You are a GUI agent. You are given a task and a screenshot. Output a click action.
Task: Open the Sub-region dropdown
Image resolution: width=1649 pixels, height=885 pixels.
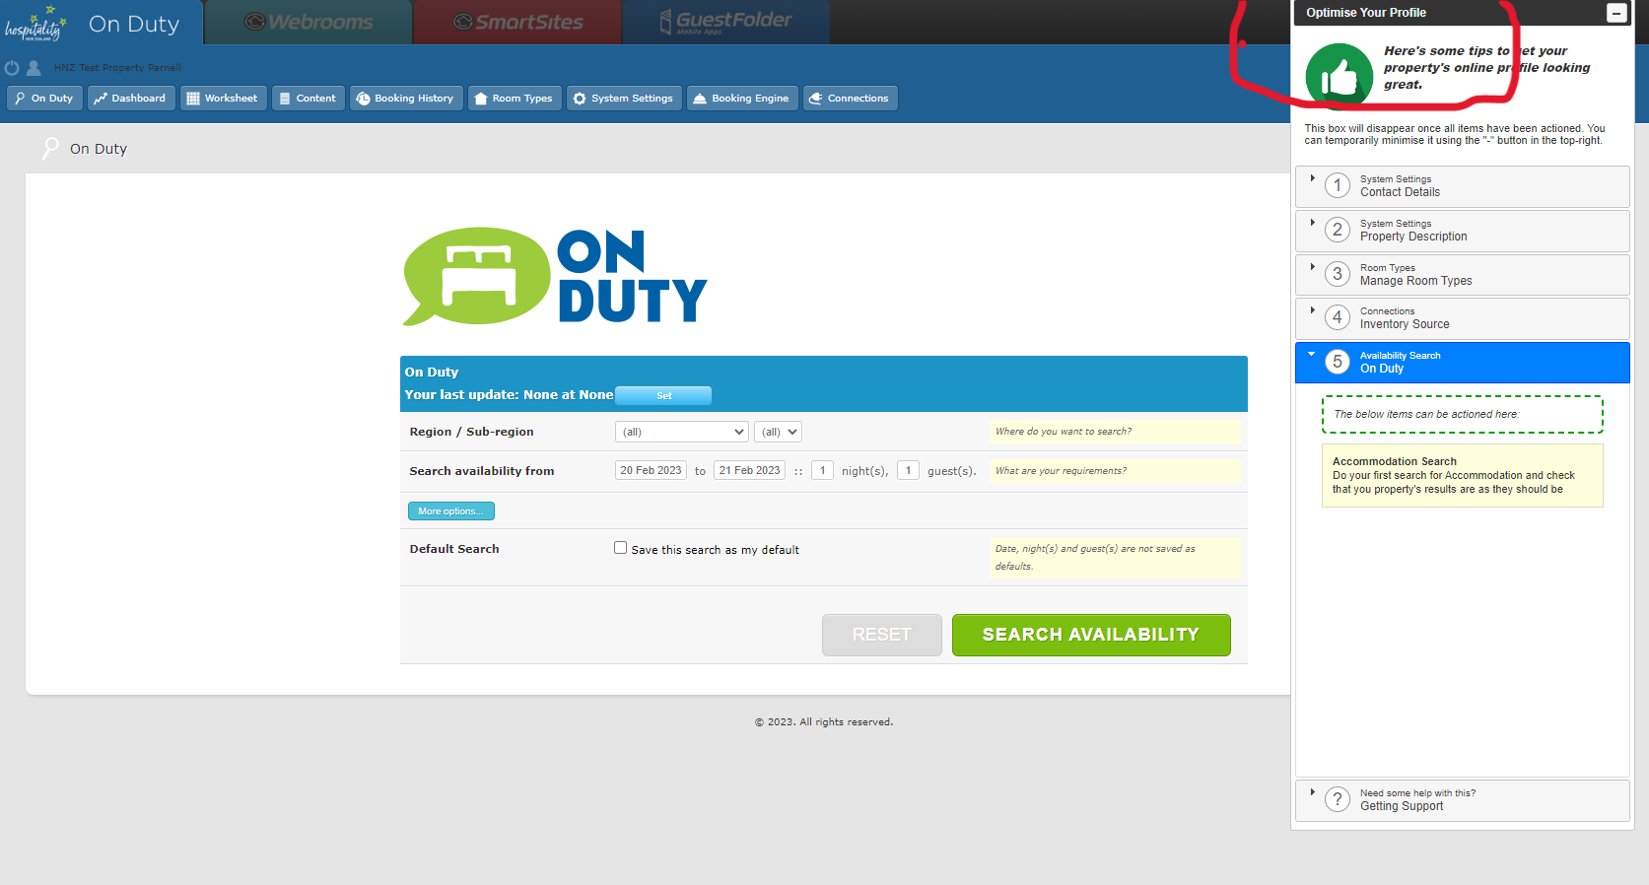[x=778, y=432]
